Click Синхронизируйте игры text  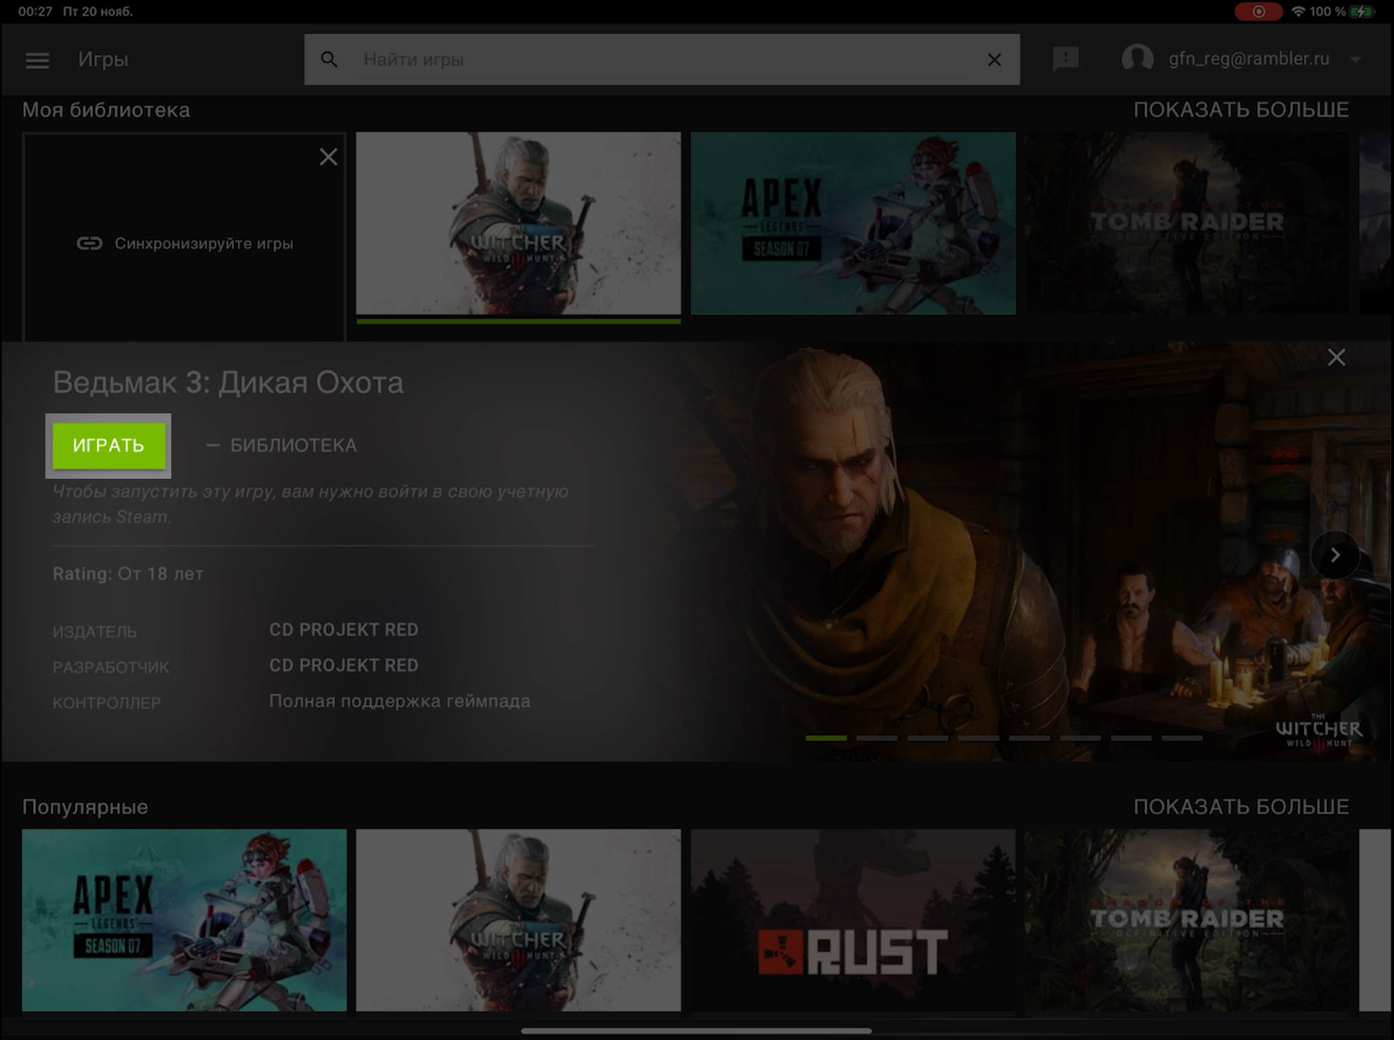click(204, 243)
